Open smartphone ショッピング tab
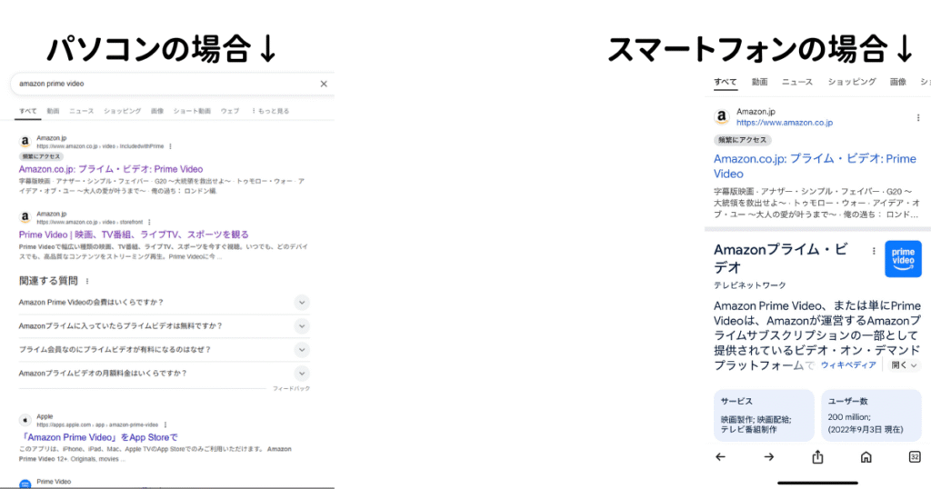The image size is (931, 489). [x=851, y=82]
